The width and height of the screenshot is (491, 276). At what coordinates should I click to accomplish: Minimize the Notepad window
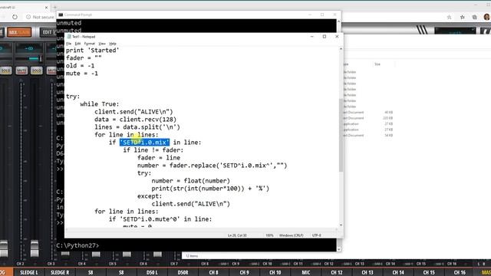tap(312, 37)
